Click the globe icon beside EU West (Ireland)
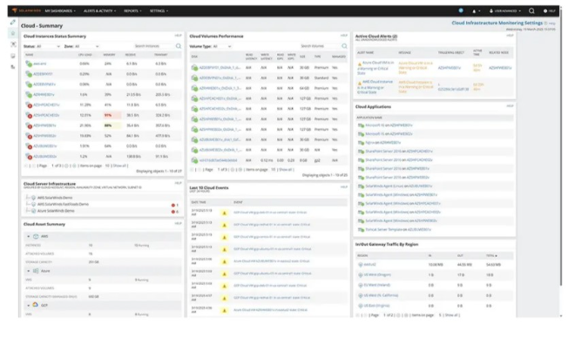 (361, 285)
